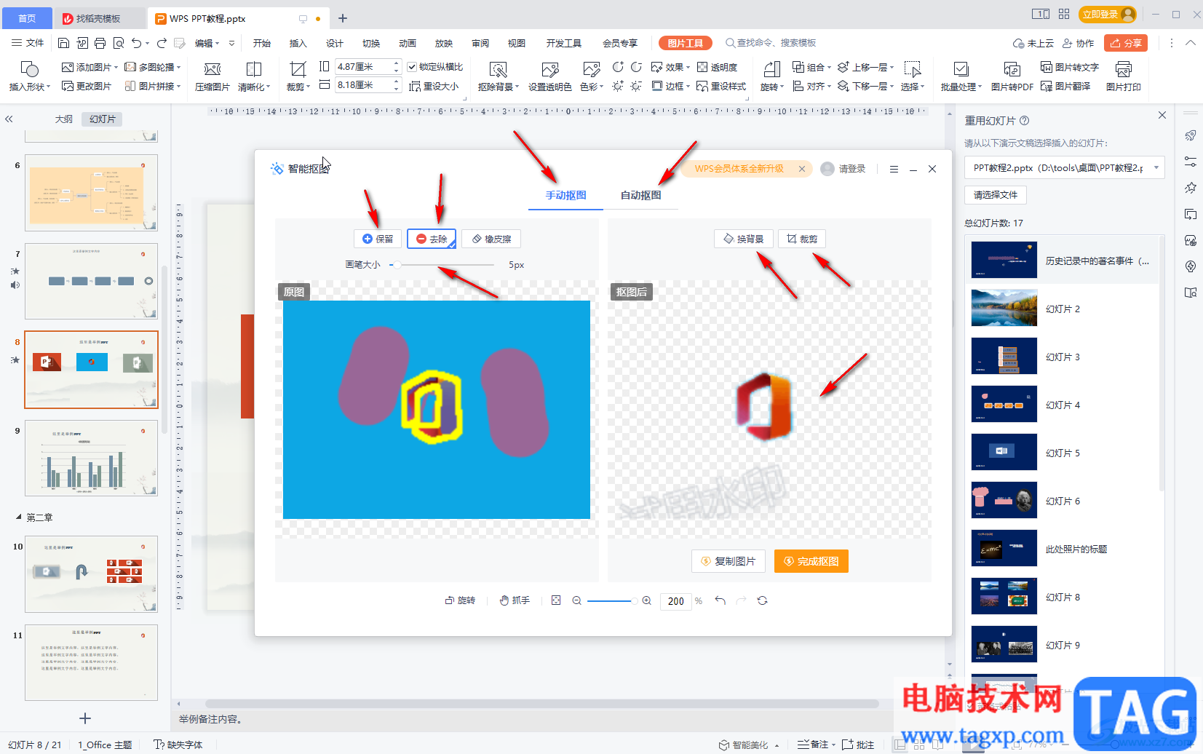
Task: Click the height field showing 4.87厘米
Action: click(x=368, y=67)
